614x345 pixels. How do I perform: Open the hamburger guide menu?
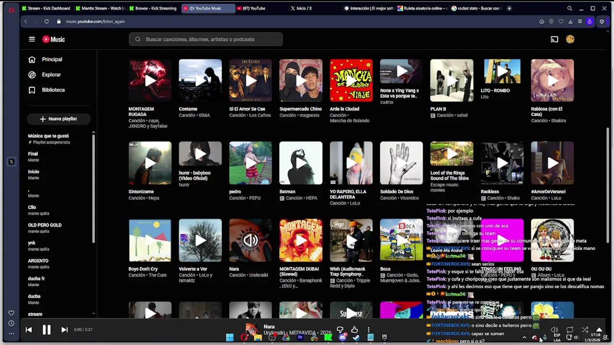pyautogui.click(x=32, y=39)
